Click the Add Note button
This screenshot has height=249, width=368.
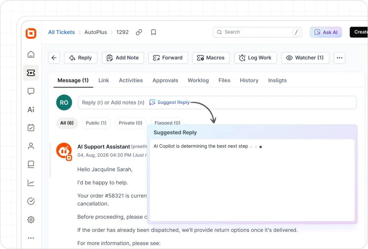click(x=123, y=58)
